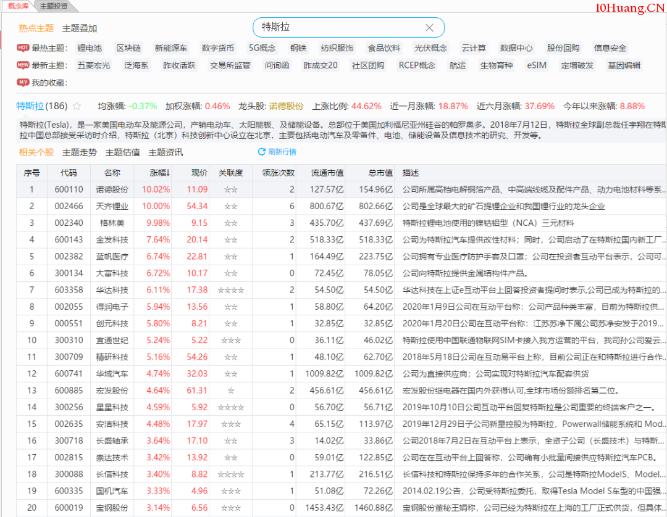Open new theme 定增破发

click(577, 65)
